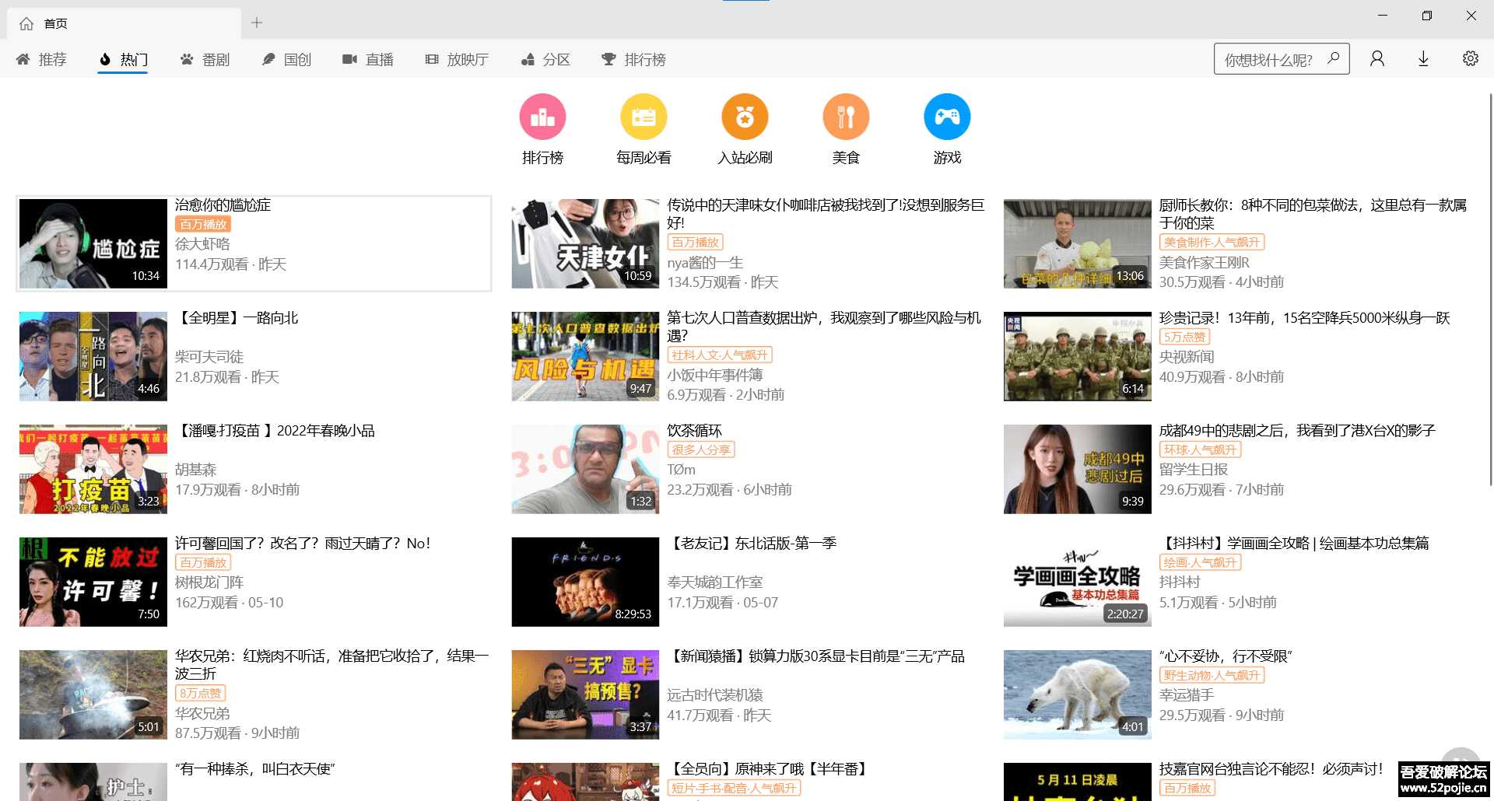The image size is (1494, 801).
Task: Open a new tab with the plus button
Action: pyautogui.click(x=257, y=23)
